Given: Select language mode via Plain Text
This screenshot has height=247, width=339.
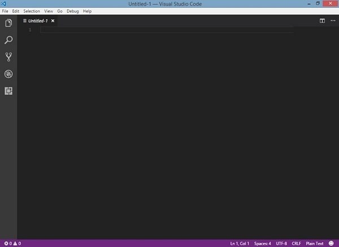Looking at the screenshot, I should (315, 244).
